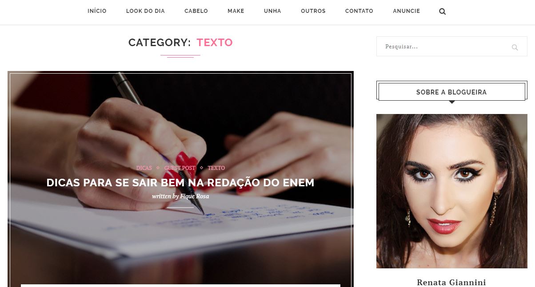This screenshot has width=535, height=287.
Task: Click the TEXTO category tag on post
Action: [216, 168]
